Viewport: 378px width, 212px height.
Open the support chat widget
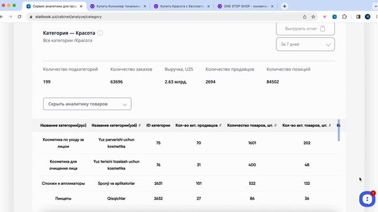367,198
